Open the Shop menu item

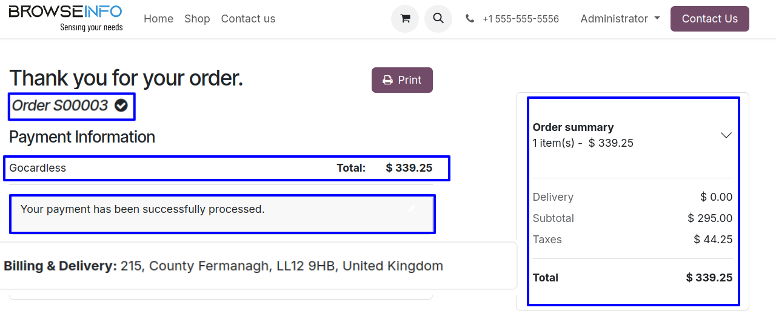pyautogui.click(x=197, y=19)
